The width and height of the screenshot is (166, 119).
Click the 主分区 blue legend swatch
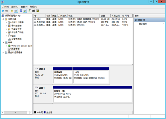coord(45,113)
